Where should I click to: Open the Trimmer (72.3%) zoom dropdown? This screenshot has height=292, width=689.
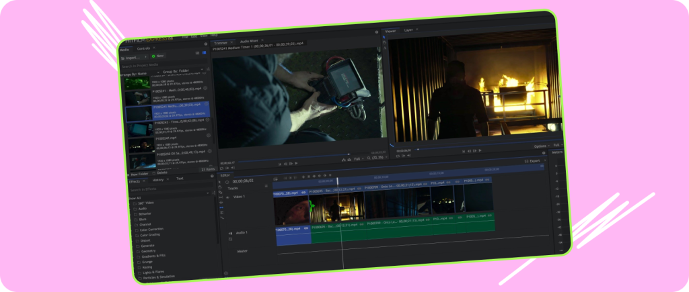(380, 157)
